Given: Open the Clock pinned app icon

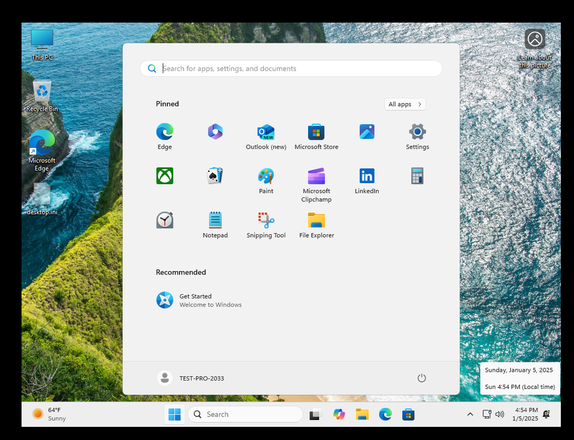Looking at the screenshot, I should coord(165,220).
